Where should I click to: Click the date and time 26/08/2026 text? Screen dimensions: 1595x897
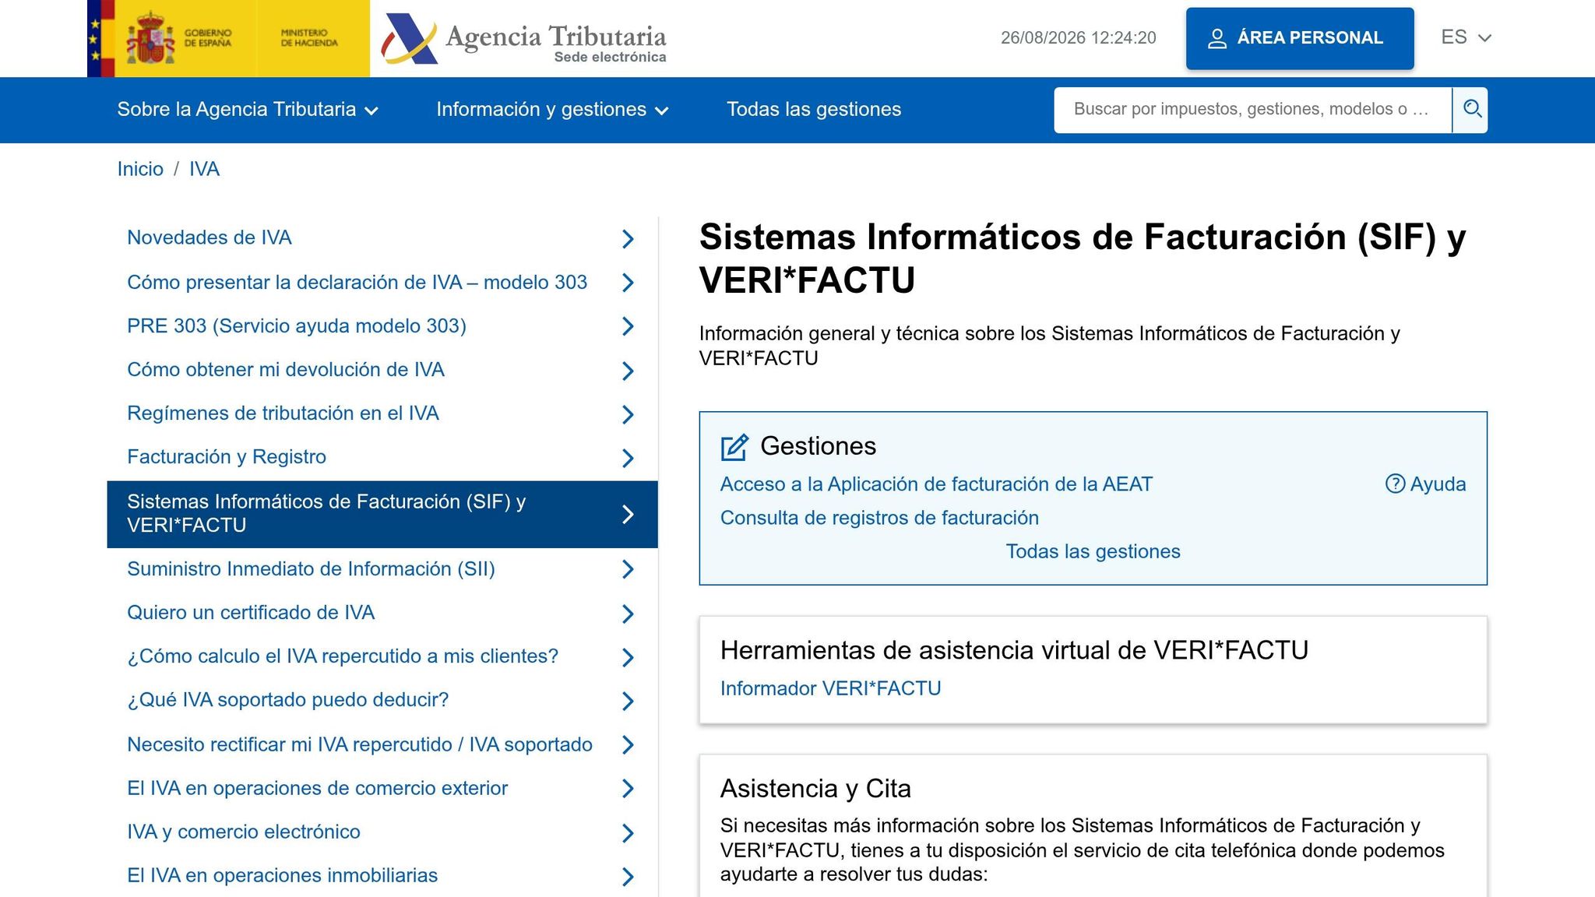point(1078,37)
